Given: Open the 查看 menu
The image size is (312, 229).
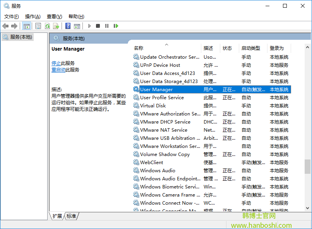Looking at the screenshot, I should tap(54, 17).
